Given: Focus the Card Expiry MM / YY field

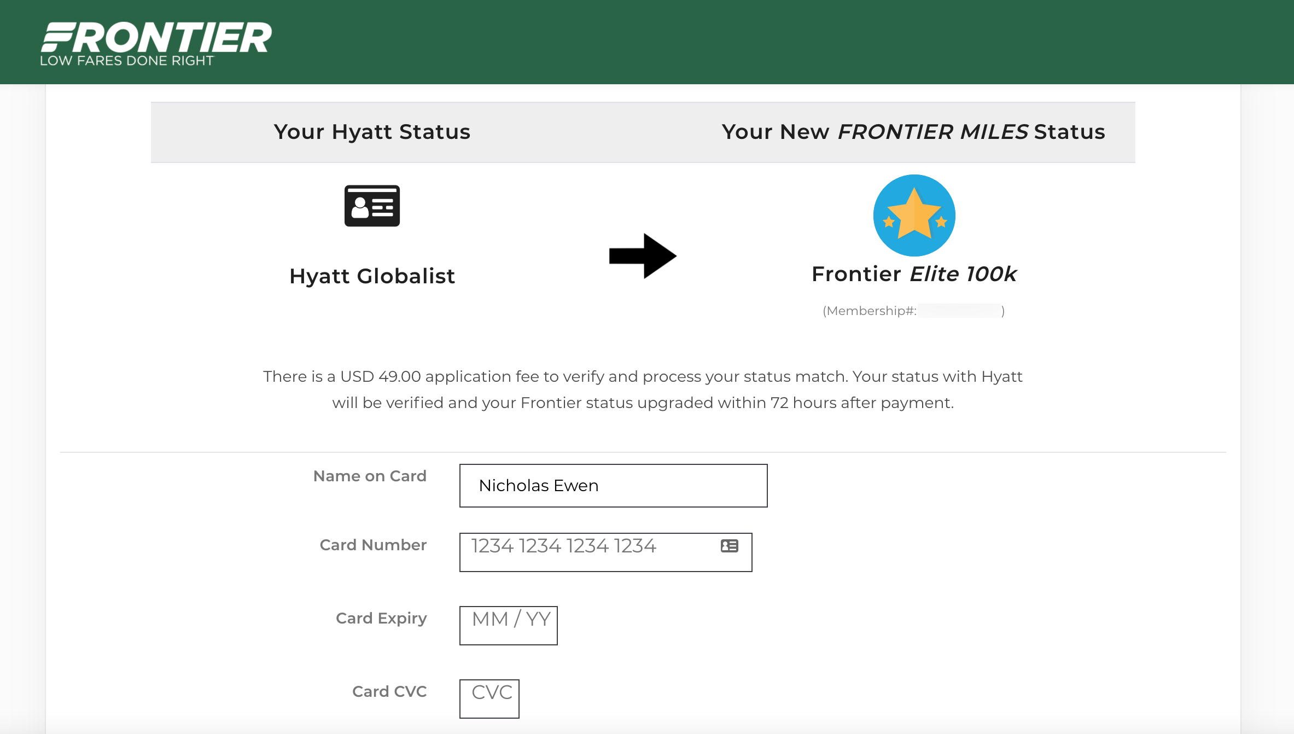Looking at the screenshot, I should (508, 626).
